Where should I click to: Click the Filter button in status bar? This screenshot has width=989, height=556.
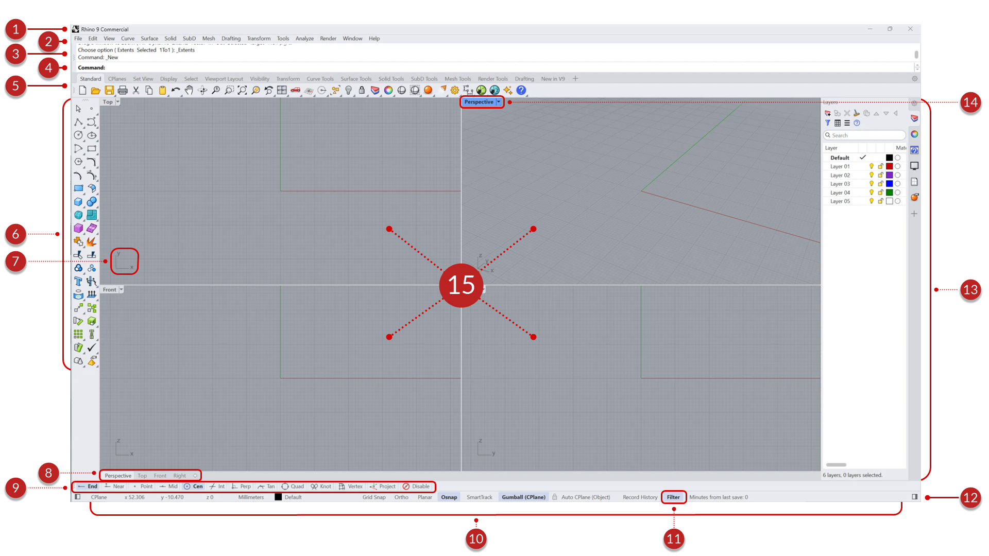point(673,497)
